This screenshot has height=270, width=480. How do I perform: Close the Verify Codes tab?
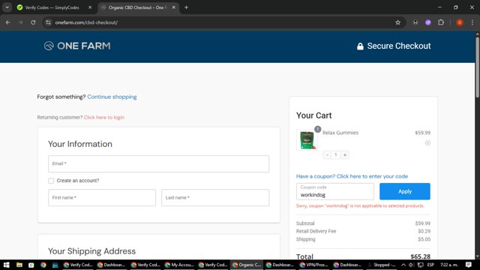point(90,7)
